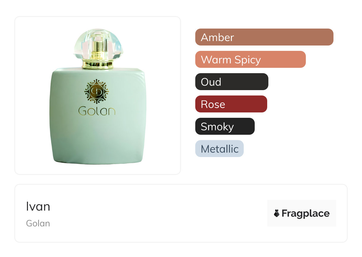Select the Amber accord bar
362x257 pixels.
pos(264,37)
